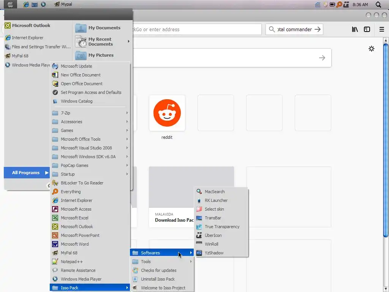Expand the Tools submenu

tap(162, 262)
